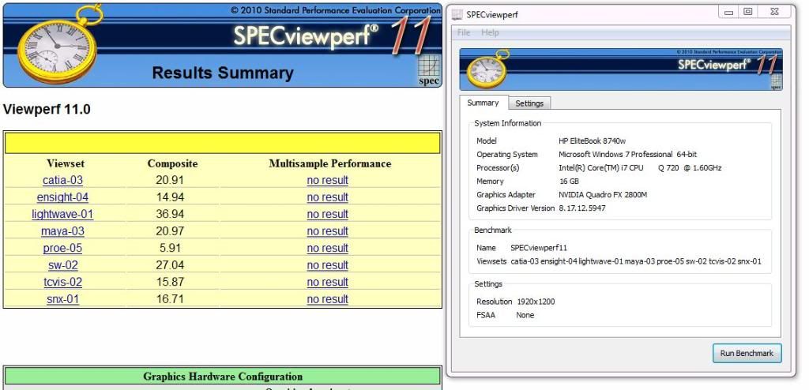Click composite score 36.94
The image size is (809, 390).
pos(170,214)
